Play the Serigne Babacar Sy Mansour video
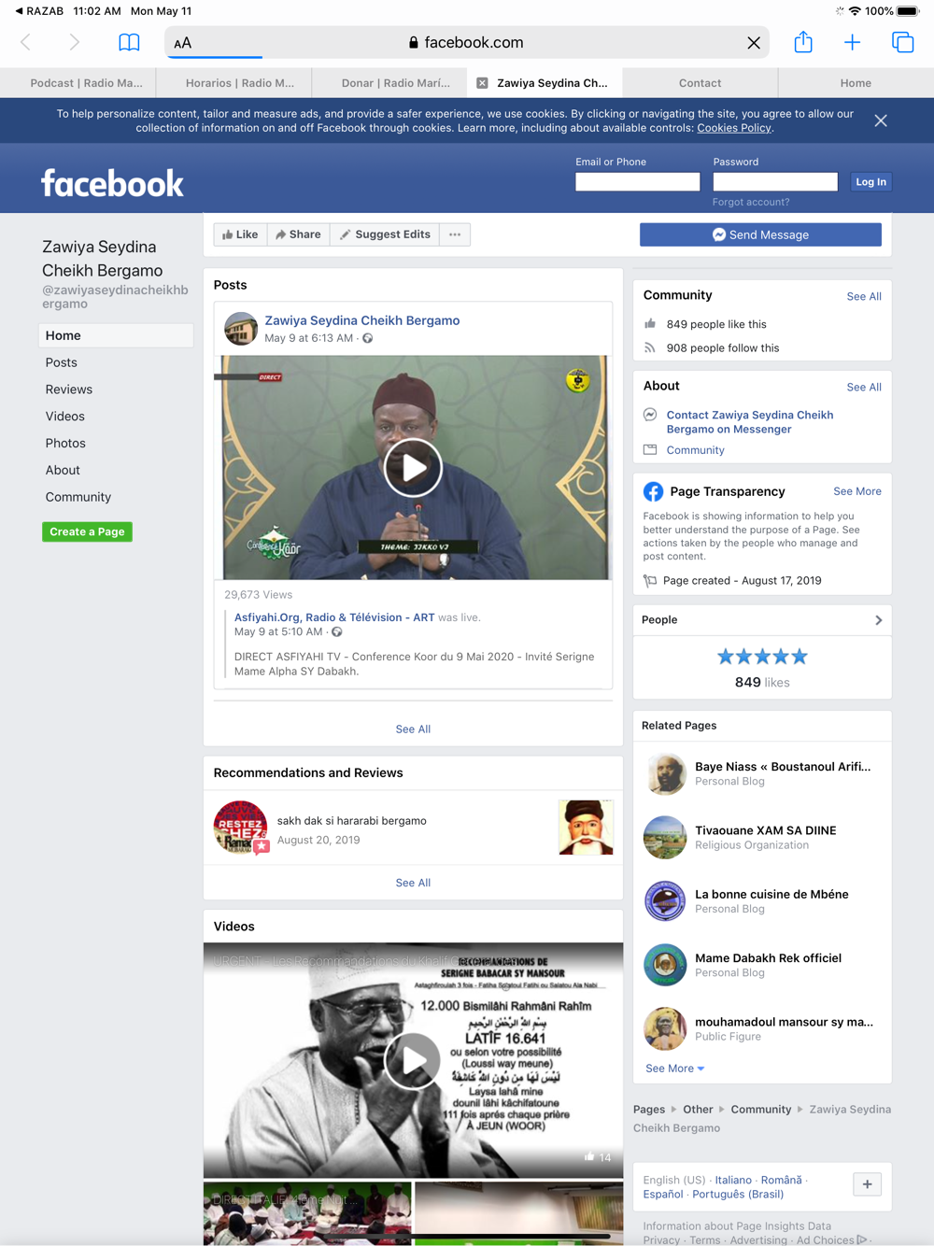The width and height of the screenshot is (934, 1246). (413, 1060)
